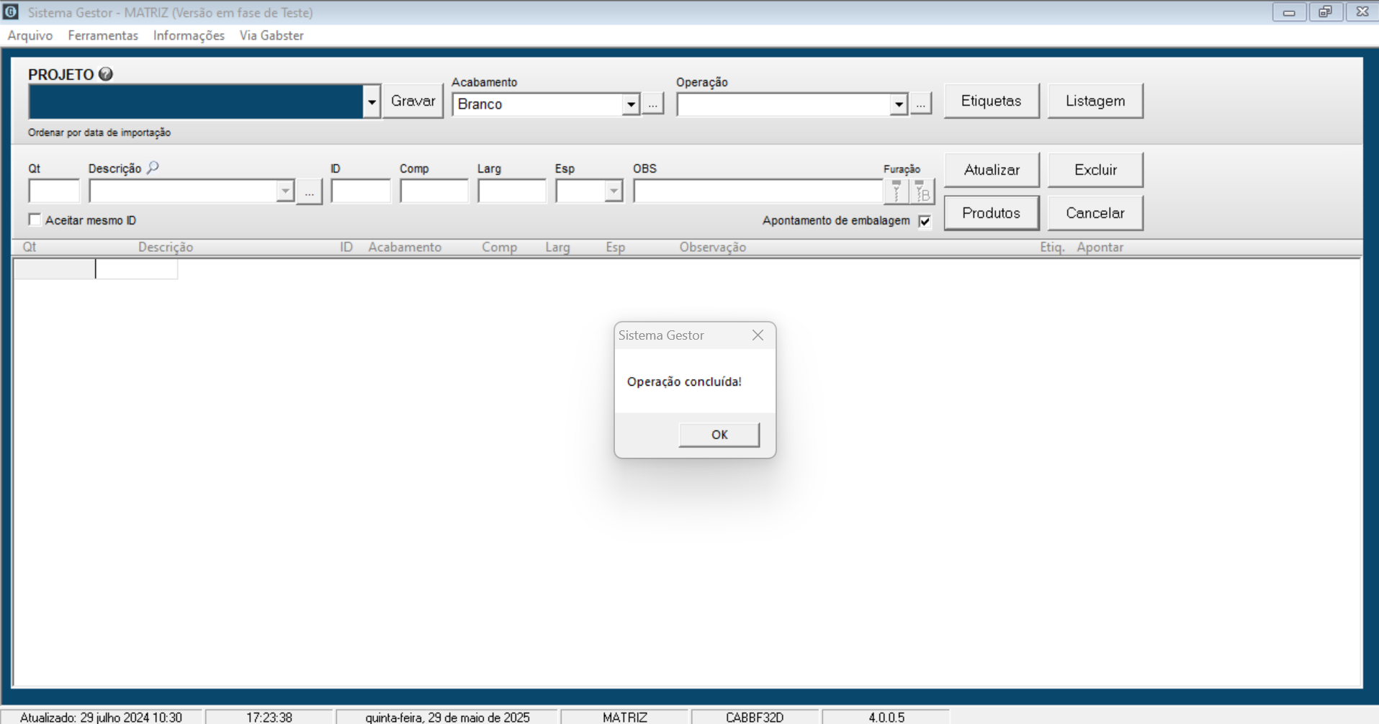The image size is (1379, 724).
Task: Open the Informações menu
Action: (189, 35)
